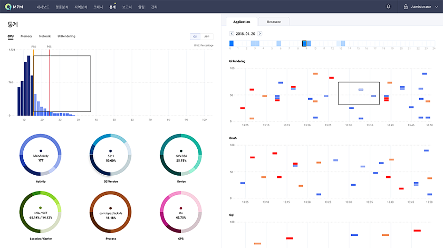
Task: Click the Activity donut chart
Action: click(41, 155)
